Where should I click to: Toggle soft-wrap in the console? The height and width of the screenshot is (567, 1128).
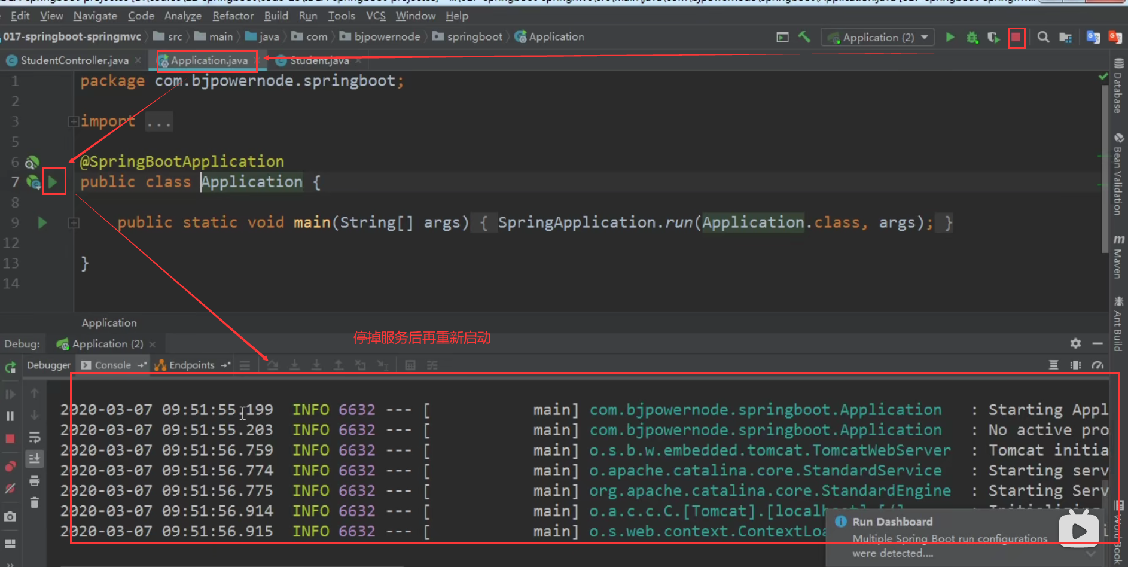35,437
